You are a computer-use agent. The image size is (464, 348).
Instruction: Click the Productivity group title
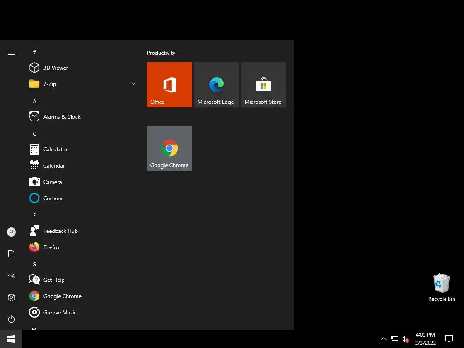coord(161,53)
